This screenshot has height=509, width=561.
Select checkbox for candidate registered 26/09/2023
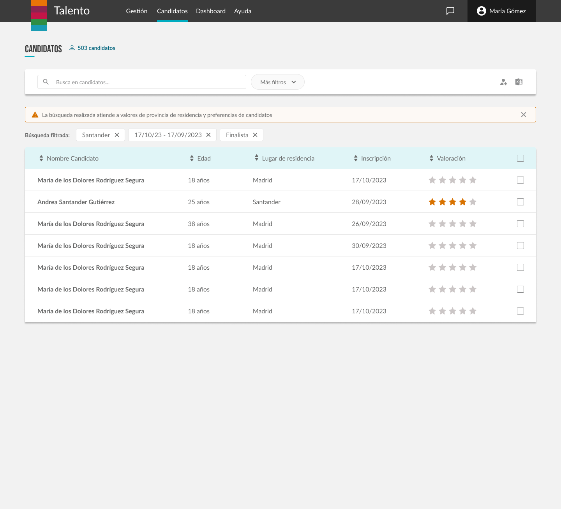pos(520,224)
